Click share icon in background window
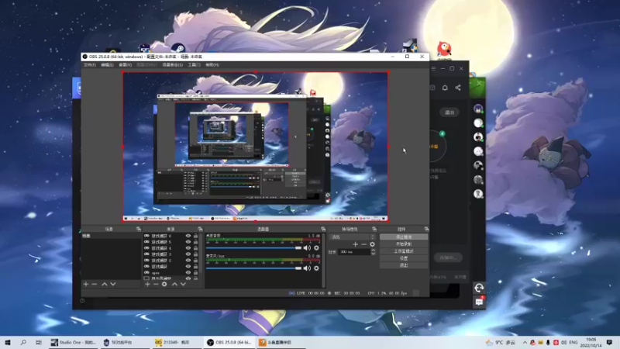 458,88
